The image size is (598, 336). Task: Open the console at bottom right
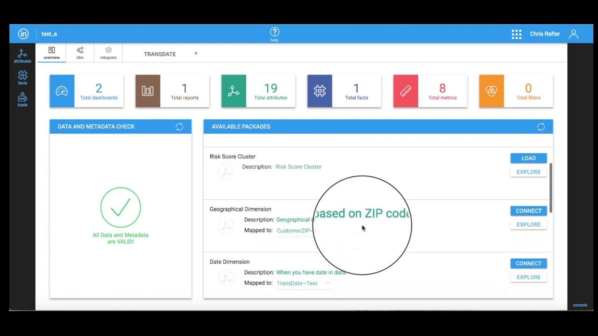tap(580, 305)
